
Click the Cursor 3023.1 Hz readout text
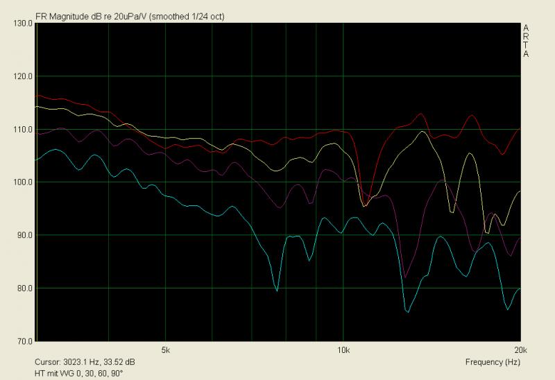point(85,362)
